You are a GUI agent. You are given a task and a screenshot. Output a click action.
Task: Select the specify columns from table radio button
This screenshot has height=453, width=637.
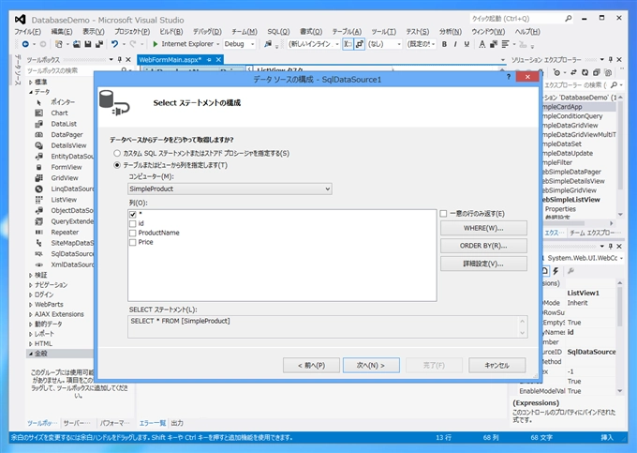pyautogui.click(x=117, y=165)
